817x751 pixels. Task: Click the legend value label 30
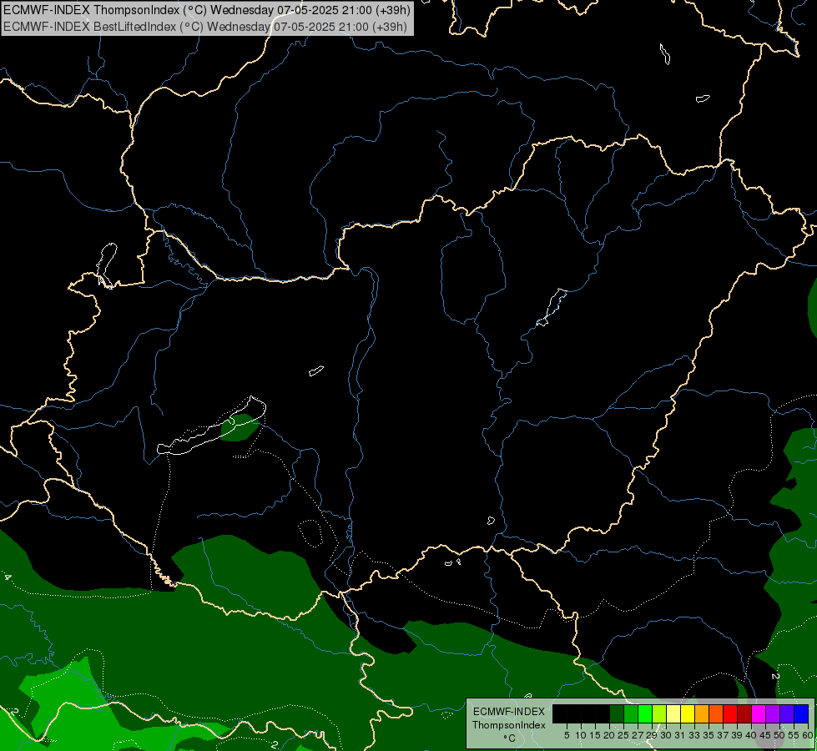click(x=666, y=735)
